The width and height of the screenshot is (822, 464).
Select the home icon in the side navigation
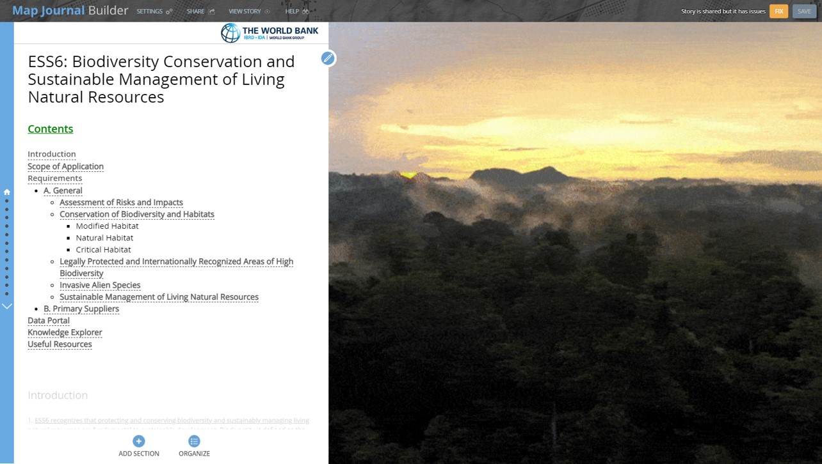click(x=6, y=191)
